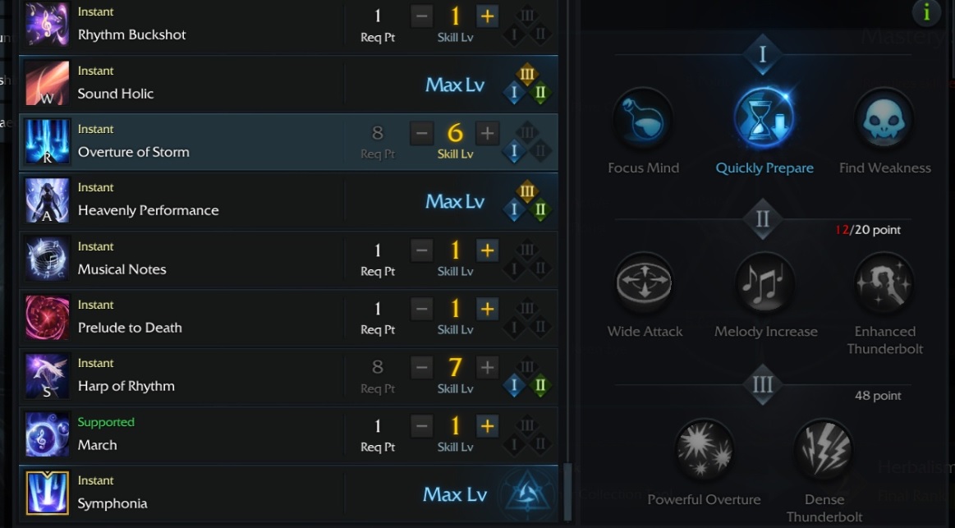Click the Powerful Overture tripod

click(704, 452)
